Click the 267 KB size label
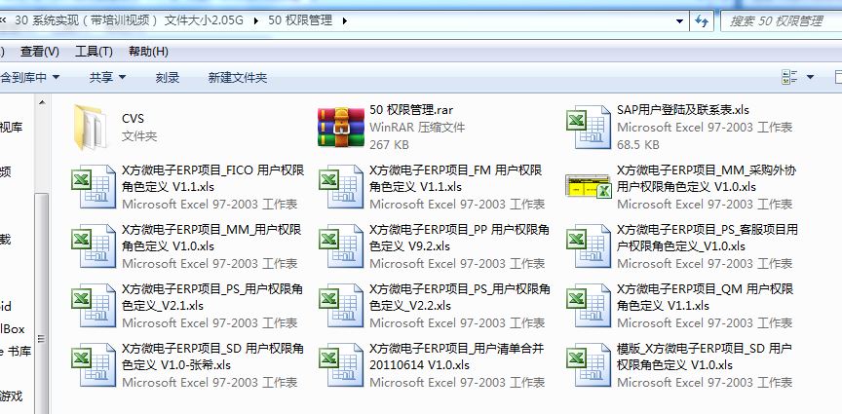 389,144
